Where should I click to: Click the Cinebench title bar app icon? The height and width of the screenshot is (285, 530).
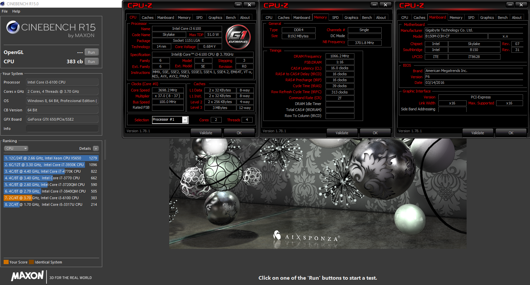[x=3, y=4]
